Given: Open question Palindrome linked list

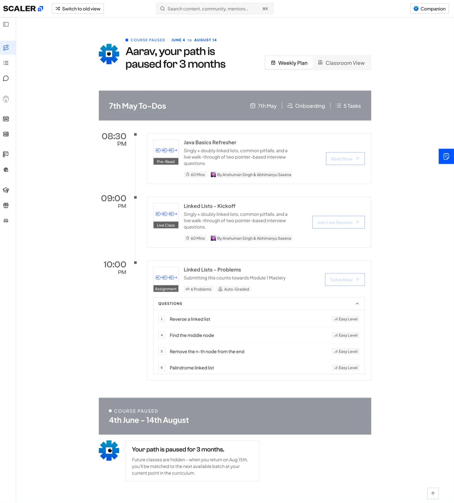Looking at the screenshot, I should tap(259, 368).
